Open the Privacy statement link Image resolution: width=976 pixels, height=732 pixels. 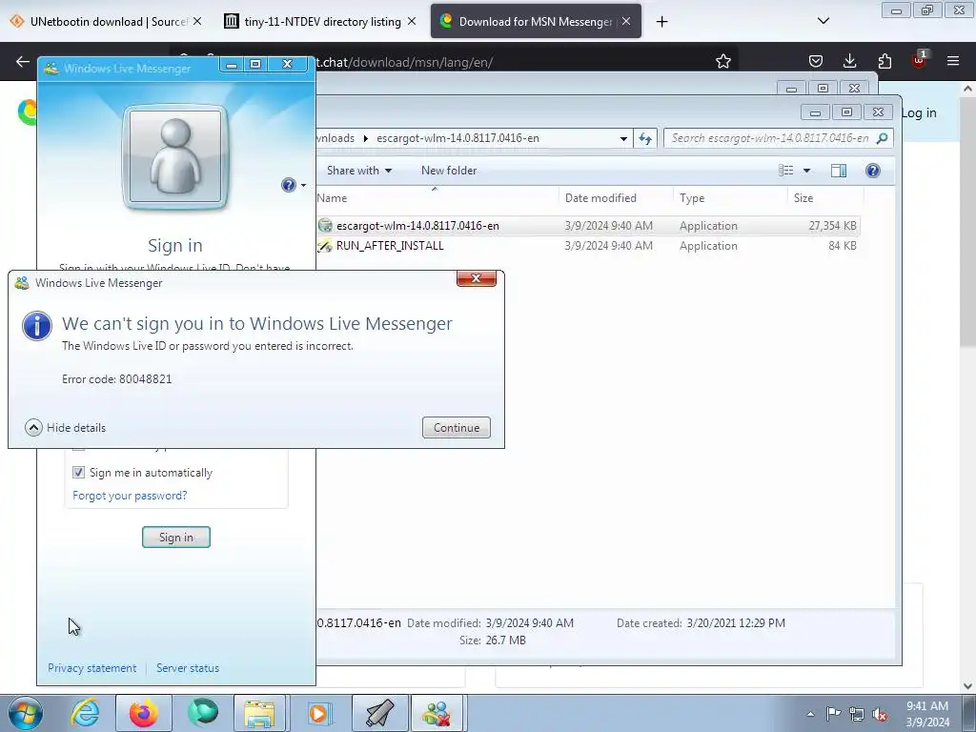click(x=92, y=668)
